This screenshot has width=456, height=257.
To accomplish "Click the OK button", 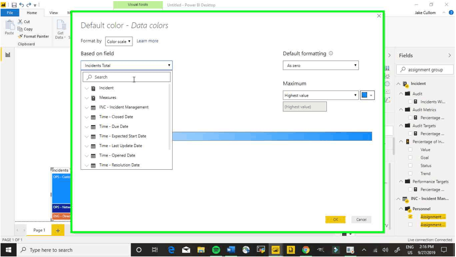I will (x=335, y=220).
